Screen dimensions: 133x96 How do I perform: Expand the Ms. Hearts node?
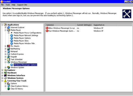pyautogui.click(x=6, y=46)
